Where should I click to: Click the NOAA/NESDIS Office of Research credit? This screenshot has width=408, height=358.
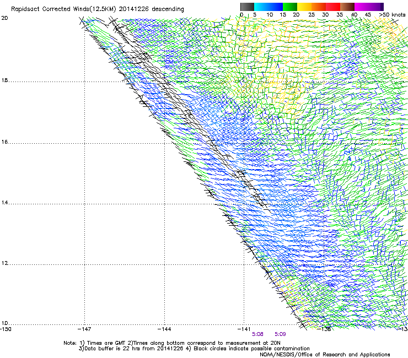(325, 355)
